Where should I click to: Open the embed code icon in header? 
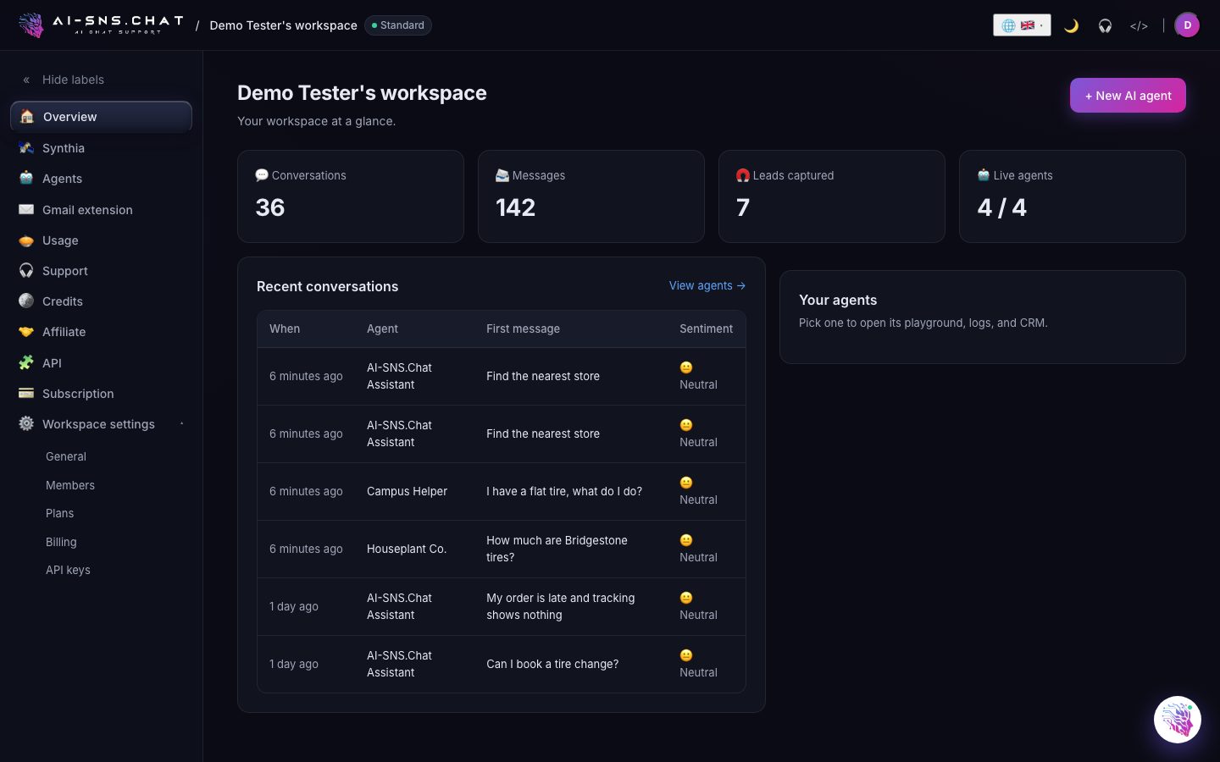pyautogui.click(x=1139, y=25)
